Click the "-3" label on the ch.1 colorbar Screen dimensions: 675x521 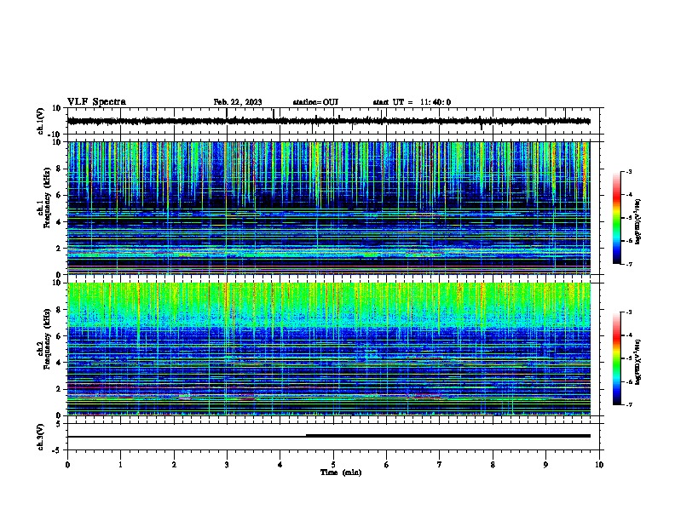point(628,172)
